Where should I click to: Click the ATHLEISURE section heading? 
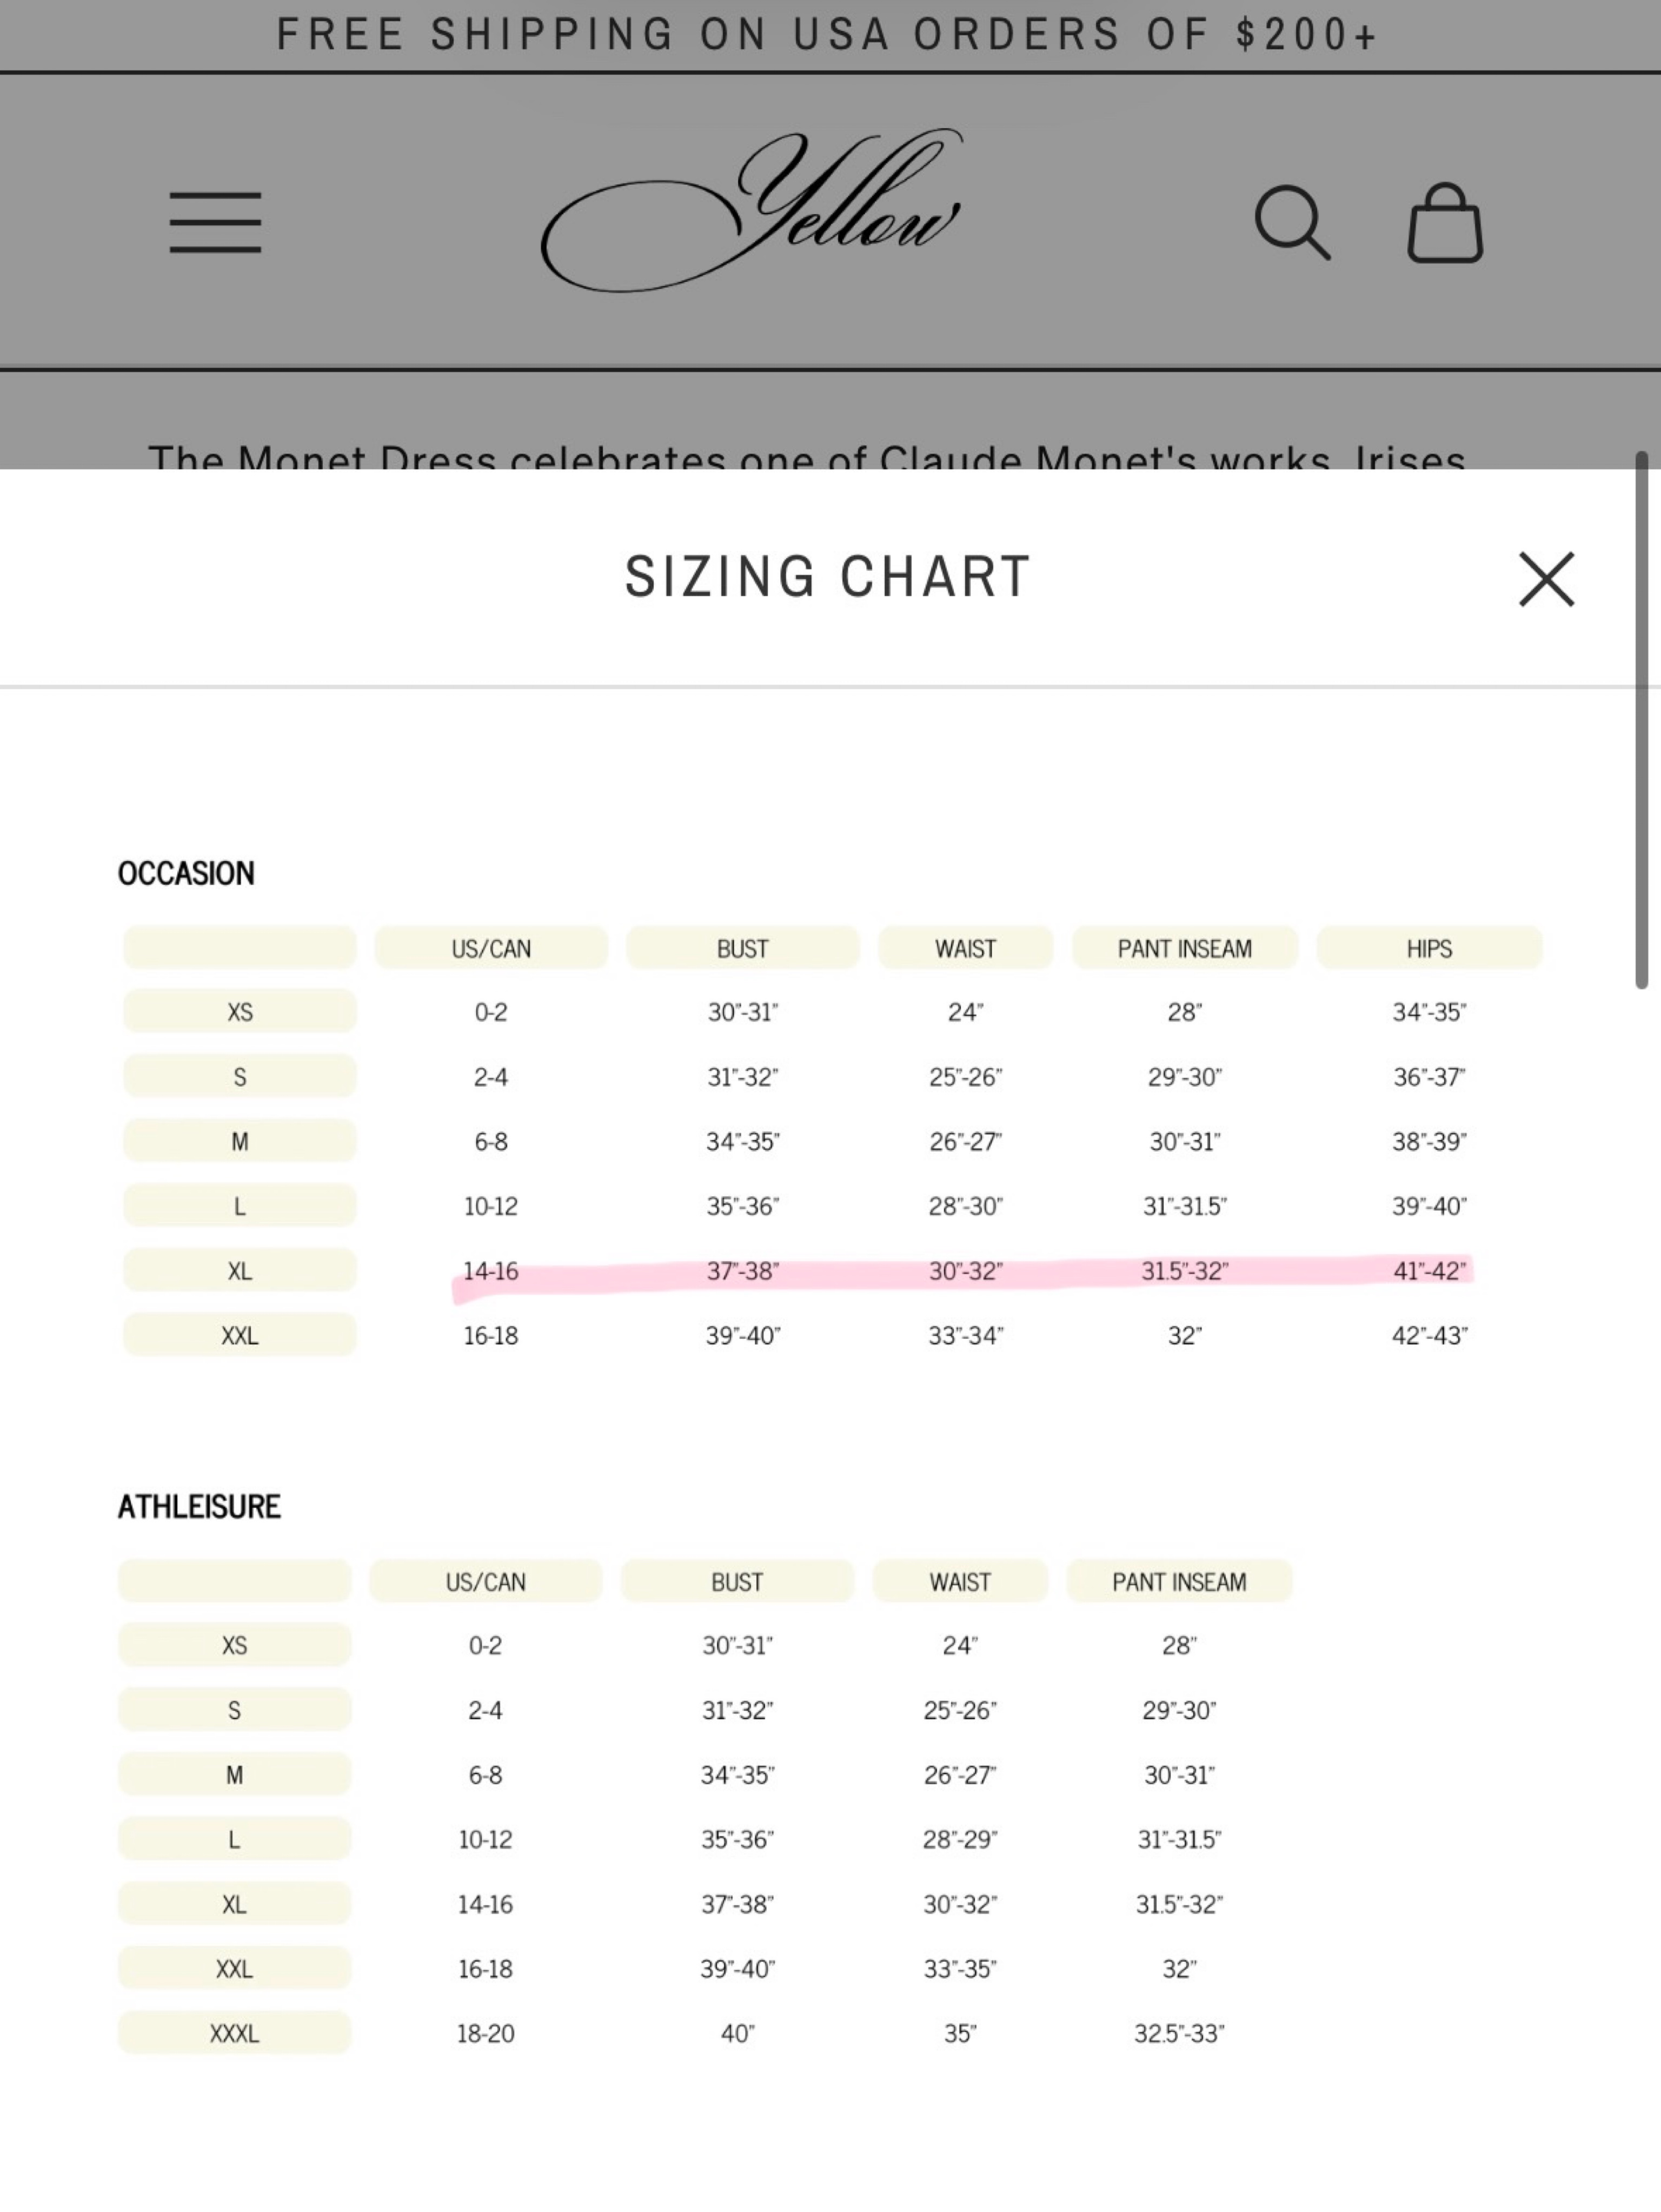click(199, 1506)
